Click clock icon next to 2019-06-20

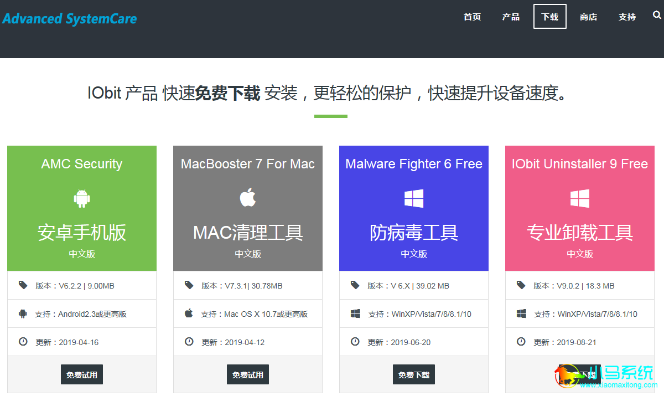tap(355, 342)
